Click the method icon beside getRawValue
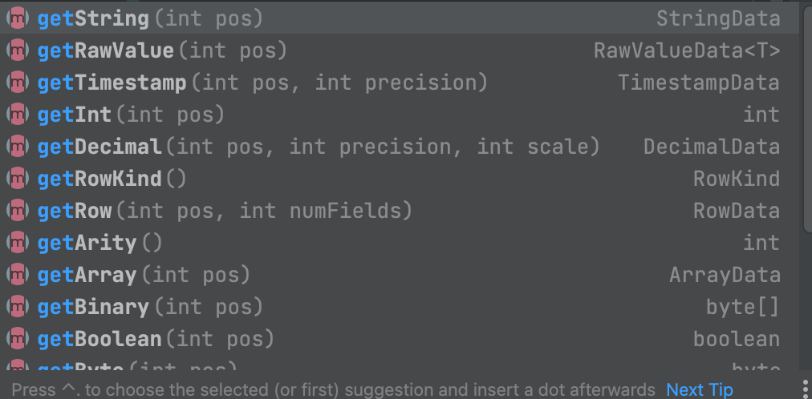Screen dimensions: 812x399 pyautogui.click(x=17, y=51)
